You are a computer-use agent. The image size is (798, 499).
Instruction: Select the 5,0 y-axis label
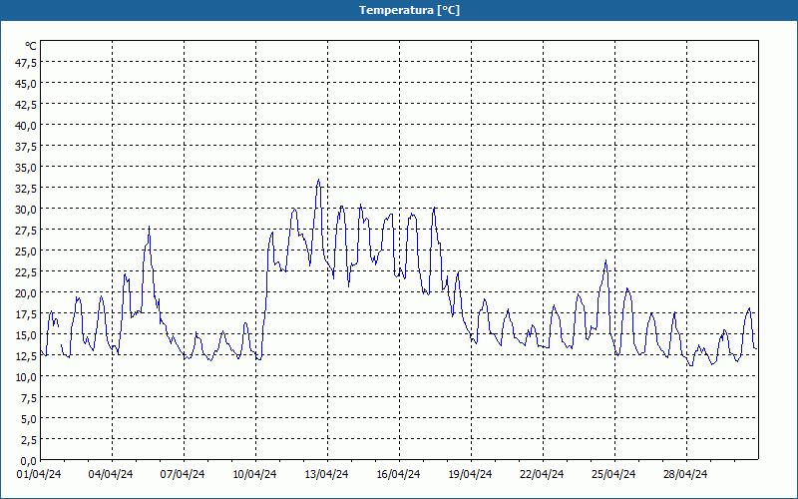pos(28,419)
